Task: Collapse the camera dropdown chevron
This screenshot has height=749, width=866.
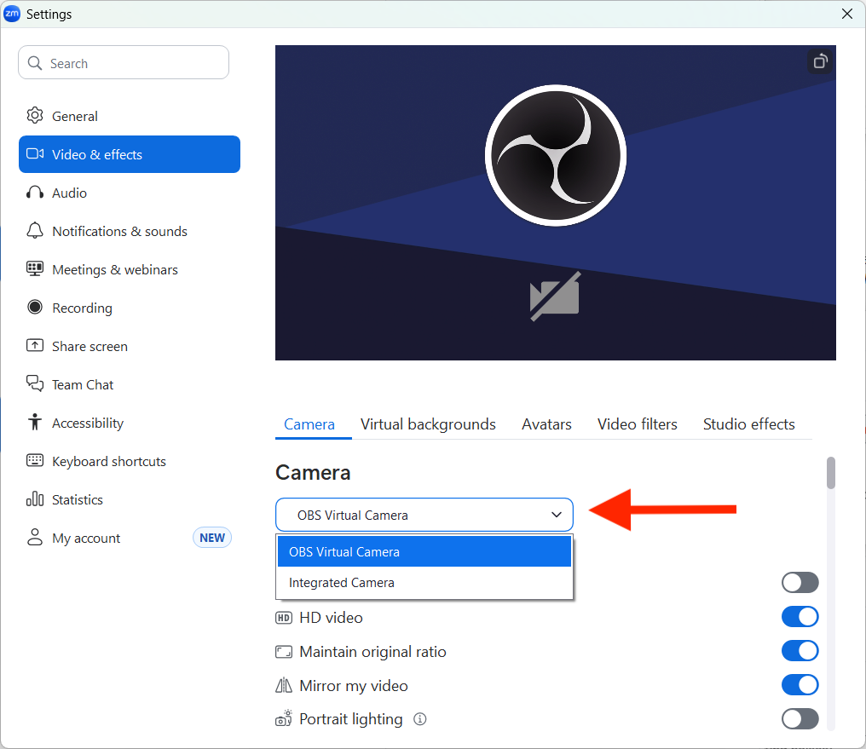Action: (x=556, y=515)
